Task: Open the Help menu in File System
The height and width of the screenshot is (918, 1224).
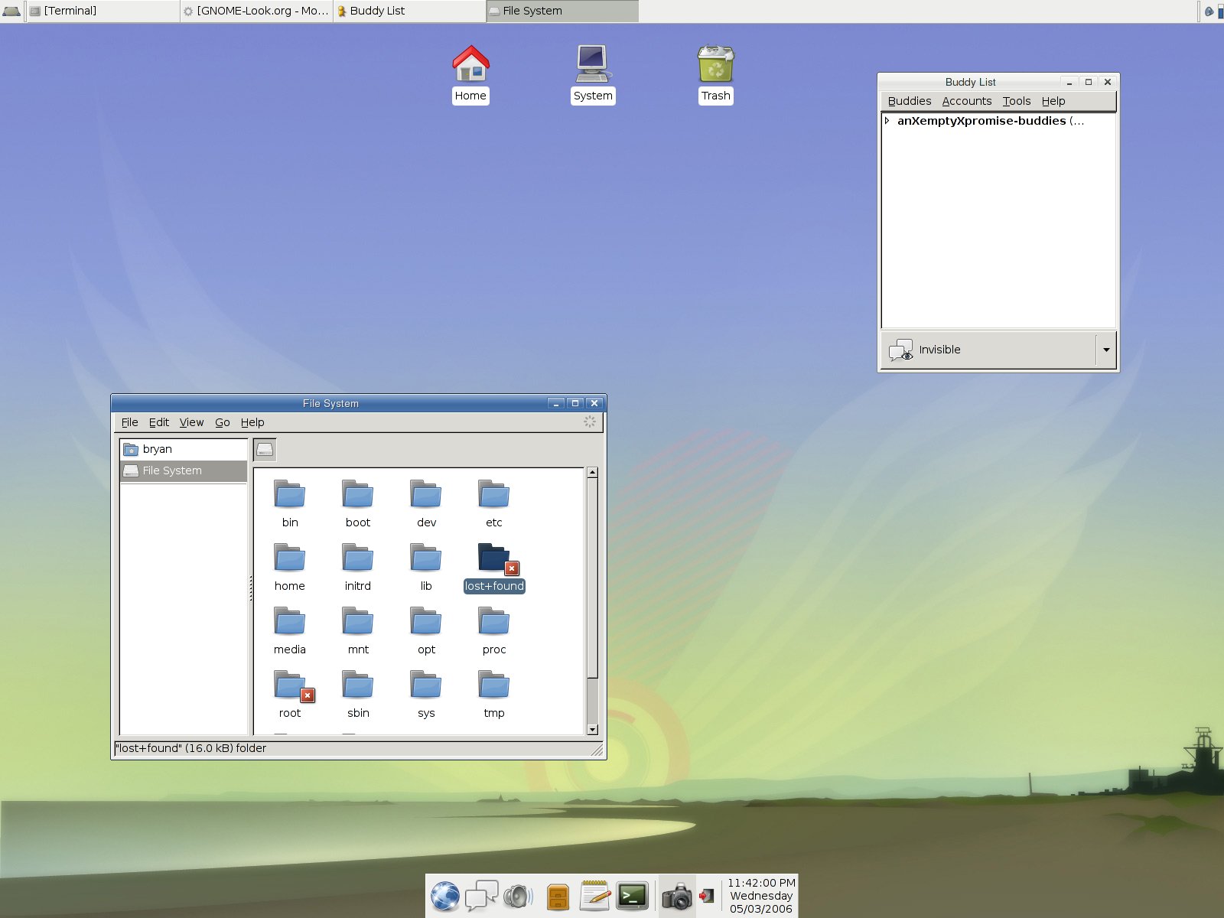Action: tap(252, 422)
